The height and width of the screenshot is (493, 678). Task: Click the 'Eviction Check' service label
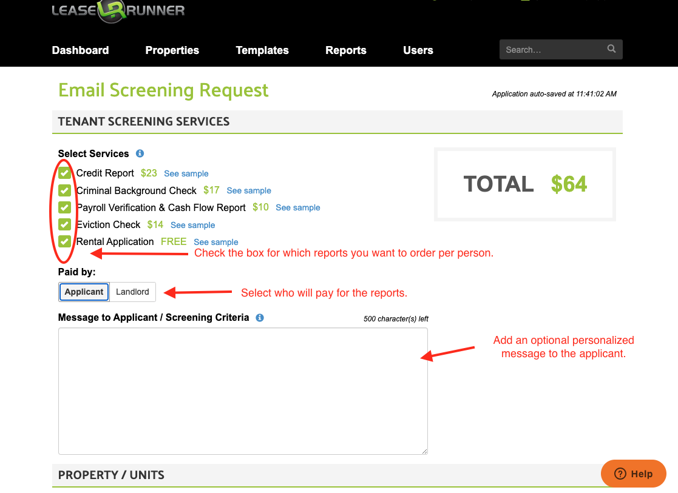(108, 225)
